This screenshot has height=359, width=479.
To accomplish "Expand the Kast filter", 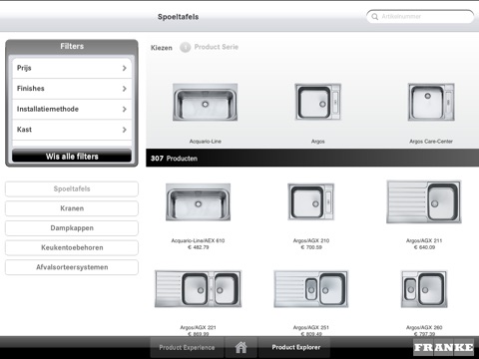I will pos(72,130).
